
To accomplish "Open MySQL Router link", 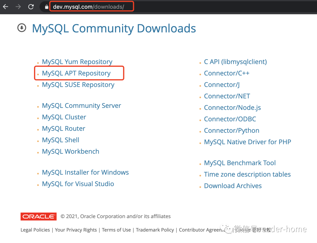I will pos(63,129).
